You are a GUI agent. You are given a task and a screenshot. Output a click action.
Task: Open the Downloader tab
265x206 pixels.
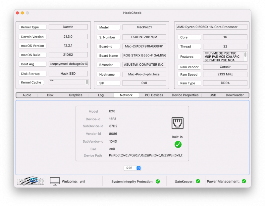pyautogui.click(x=235, y=95)
